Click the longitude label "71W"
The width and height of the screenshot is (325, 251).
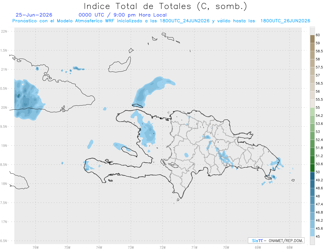click(194, 247)
